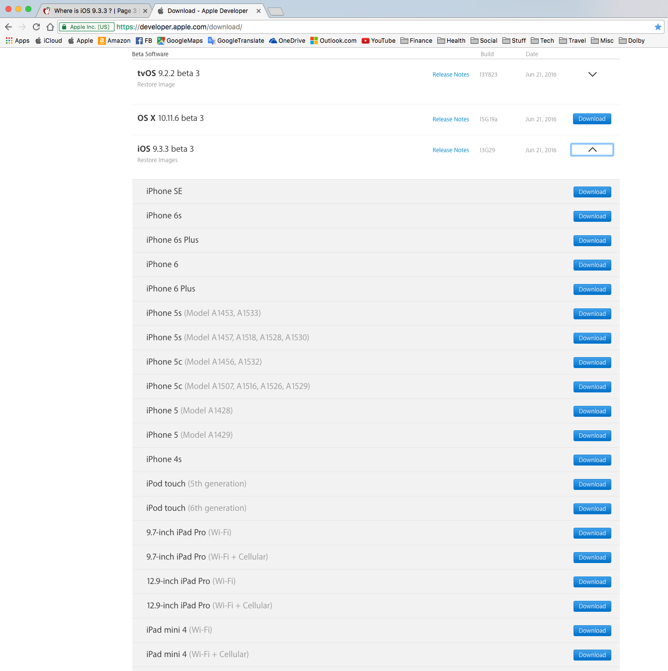Image resolution: width=668 pixels, height=671 pixels.
Task: Reload the page with the refresh icon
Action: (x=36, y=27)
